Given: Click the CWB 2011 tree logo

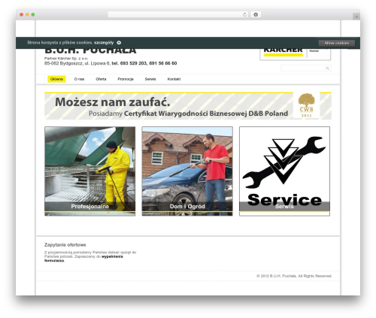Looking at the screenshot, I should pyautogui.click(x=306, y=105).
